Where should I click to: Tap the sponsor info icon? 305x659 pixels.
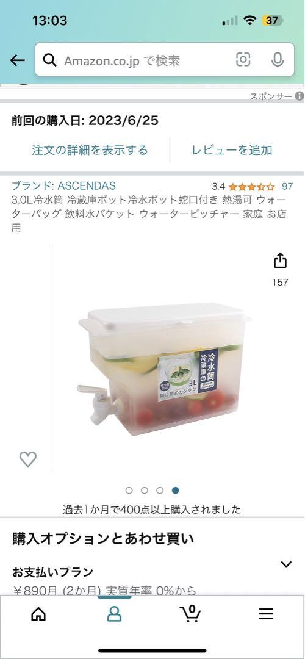click(x=300, y=96)
